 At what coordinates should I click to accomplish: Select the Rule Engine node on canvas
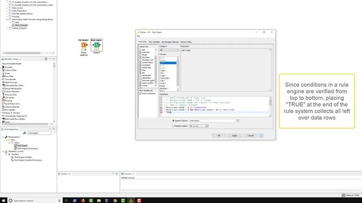[x=97, y=45]
